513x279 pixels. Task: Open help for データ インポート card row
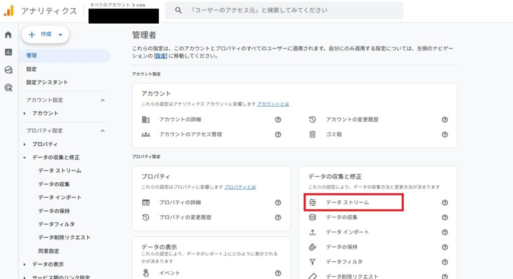445,232
